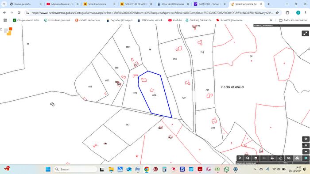Image resolution: width=310 pixels, height=174 pixels.
Task: Recenter map with the locate button
Action: pyautogui.click(x=306, y=139)
